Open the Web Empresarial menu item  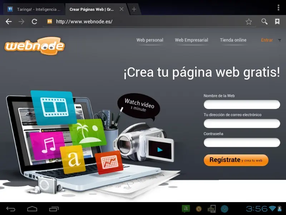(x=192, y=40)
